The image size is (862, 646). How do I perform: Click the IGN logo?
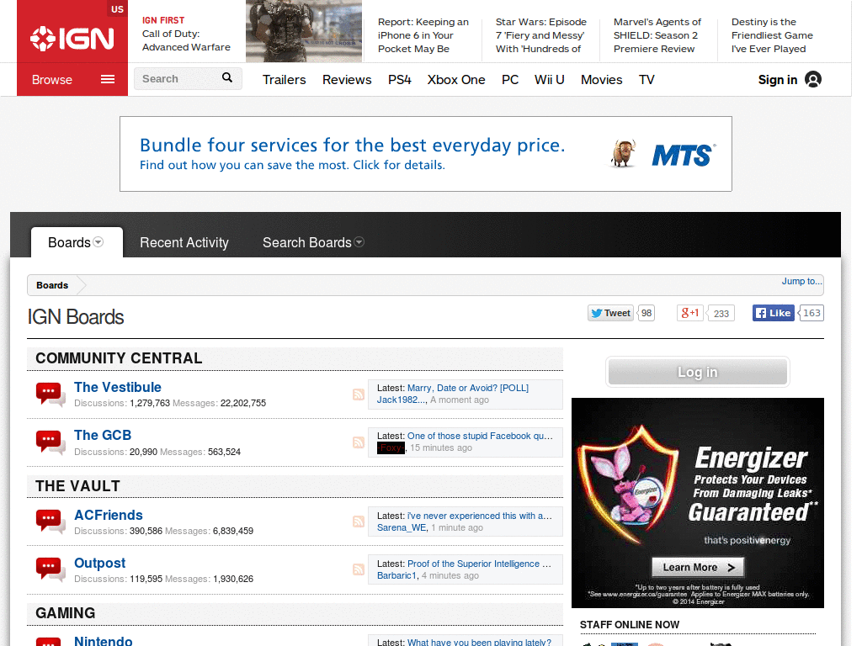point(72,39)
